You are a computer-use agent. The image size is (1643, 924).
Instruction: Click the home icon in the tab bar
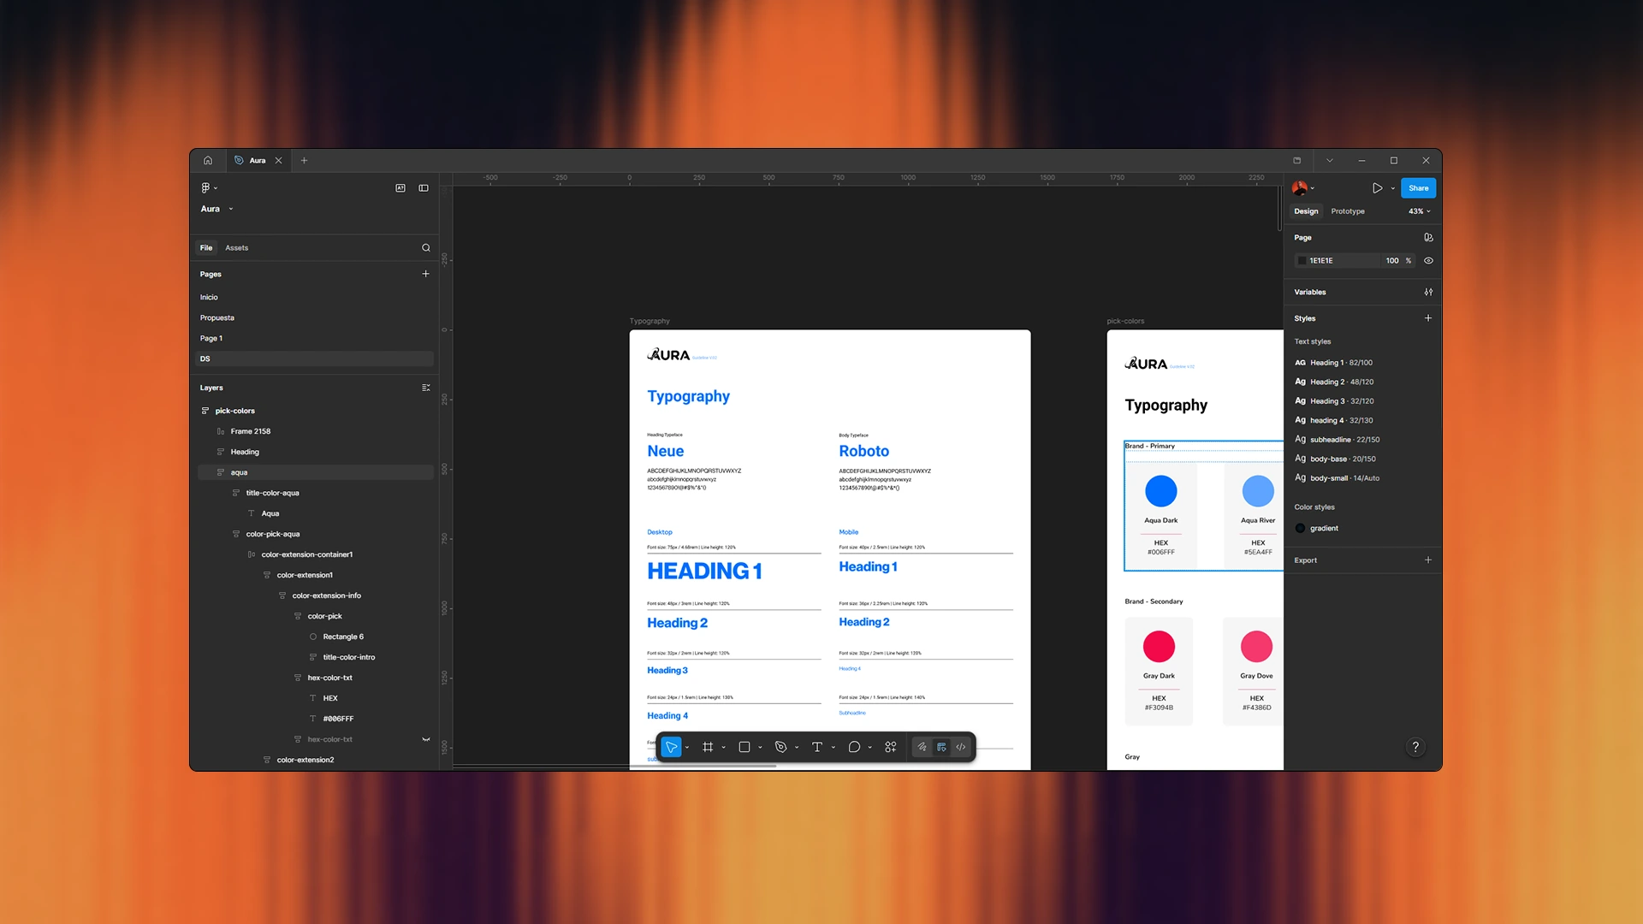click(208, 160)
